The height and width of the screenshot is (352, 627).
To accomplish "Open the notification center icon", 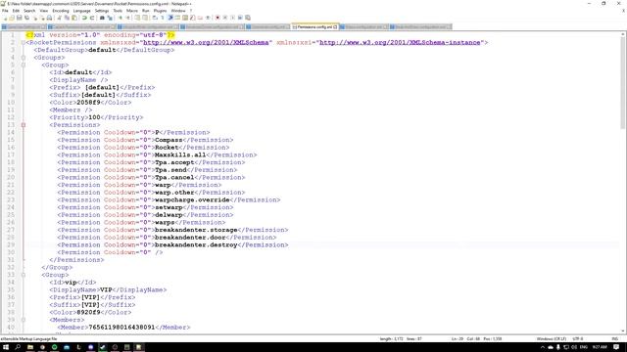I will click(616, 347).
